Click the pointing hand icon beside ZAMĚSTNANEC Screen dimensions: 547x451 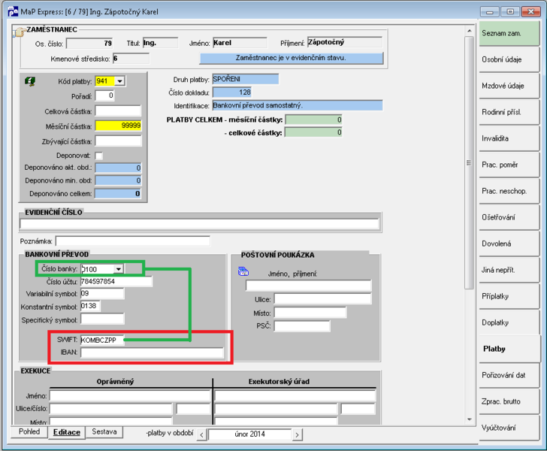19,32
